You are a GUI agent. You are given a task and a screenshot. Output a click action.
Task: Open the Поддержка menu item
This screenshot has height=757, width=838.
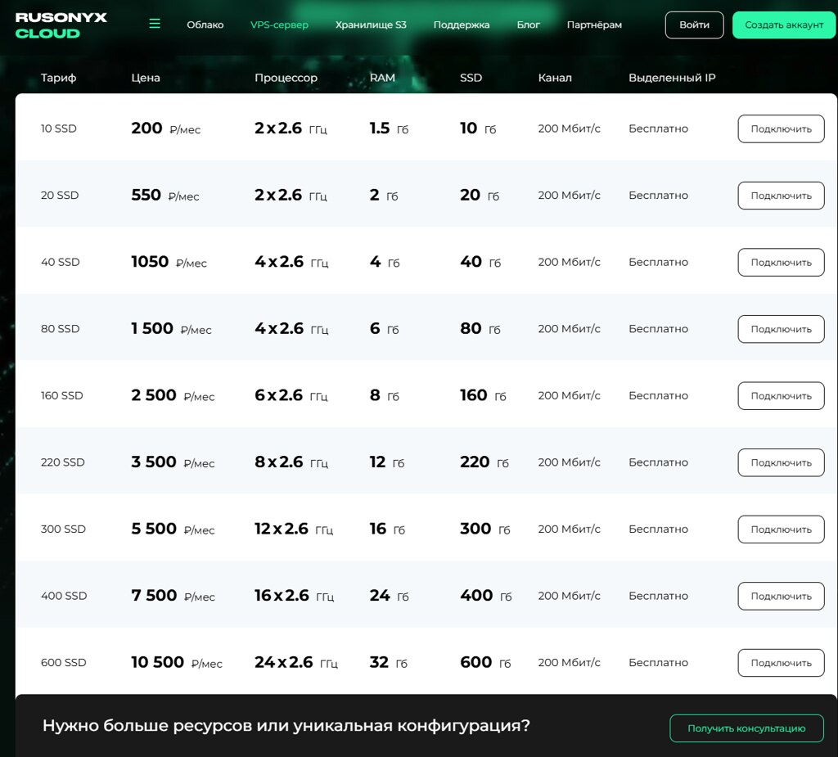[462, 25]
